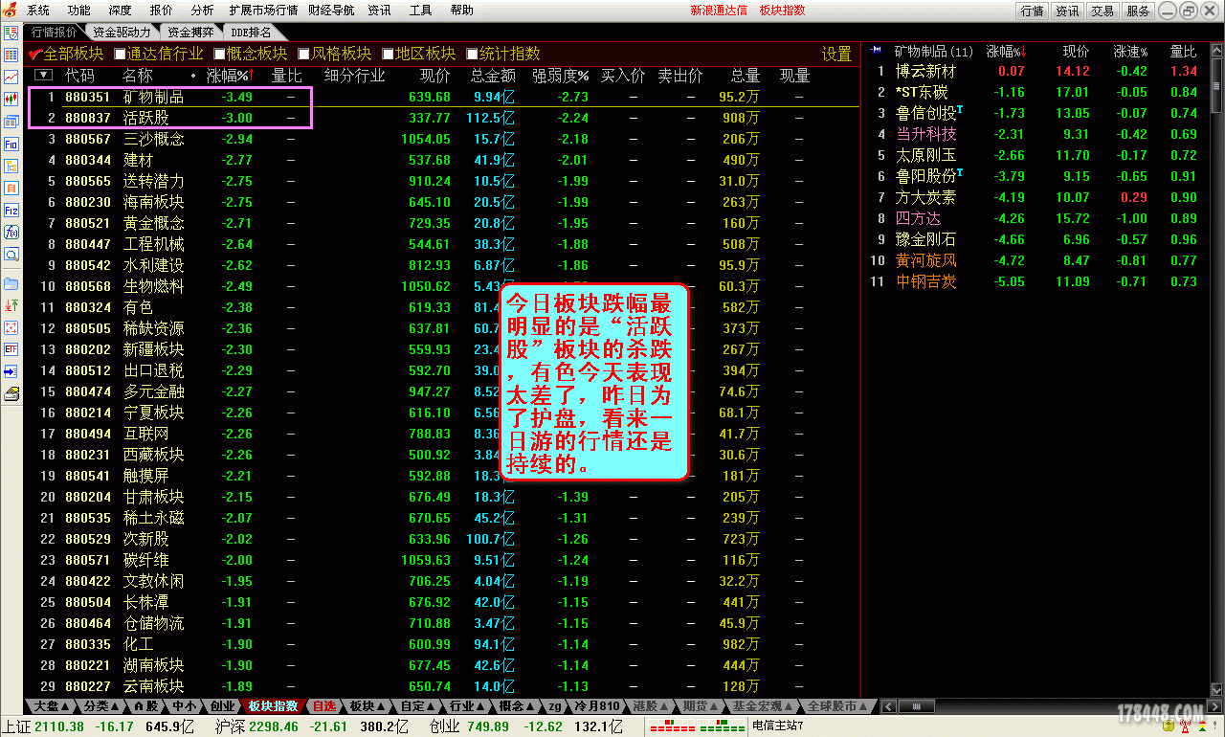Viewport: 1225px width, 737px height.
Task: Click the ETF sidebar icon
Action: (11, 350)
